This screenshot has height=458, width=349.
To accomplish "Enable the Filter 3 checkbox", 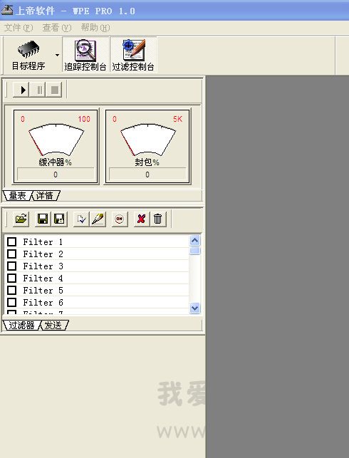I will coord(11,266).
